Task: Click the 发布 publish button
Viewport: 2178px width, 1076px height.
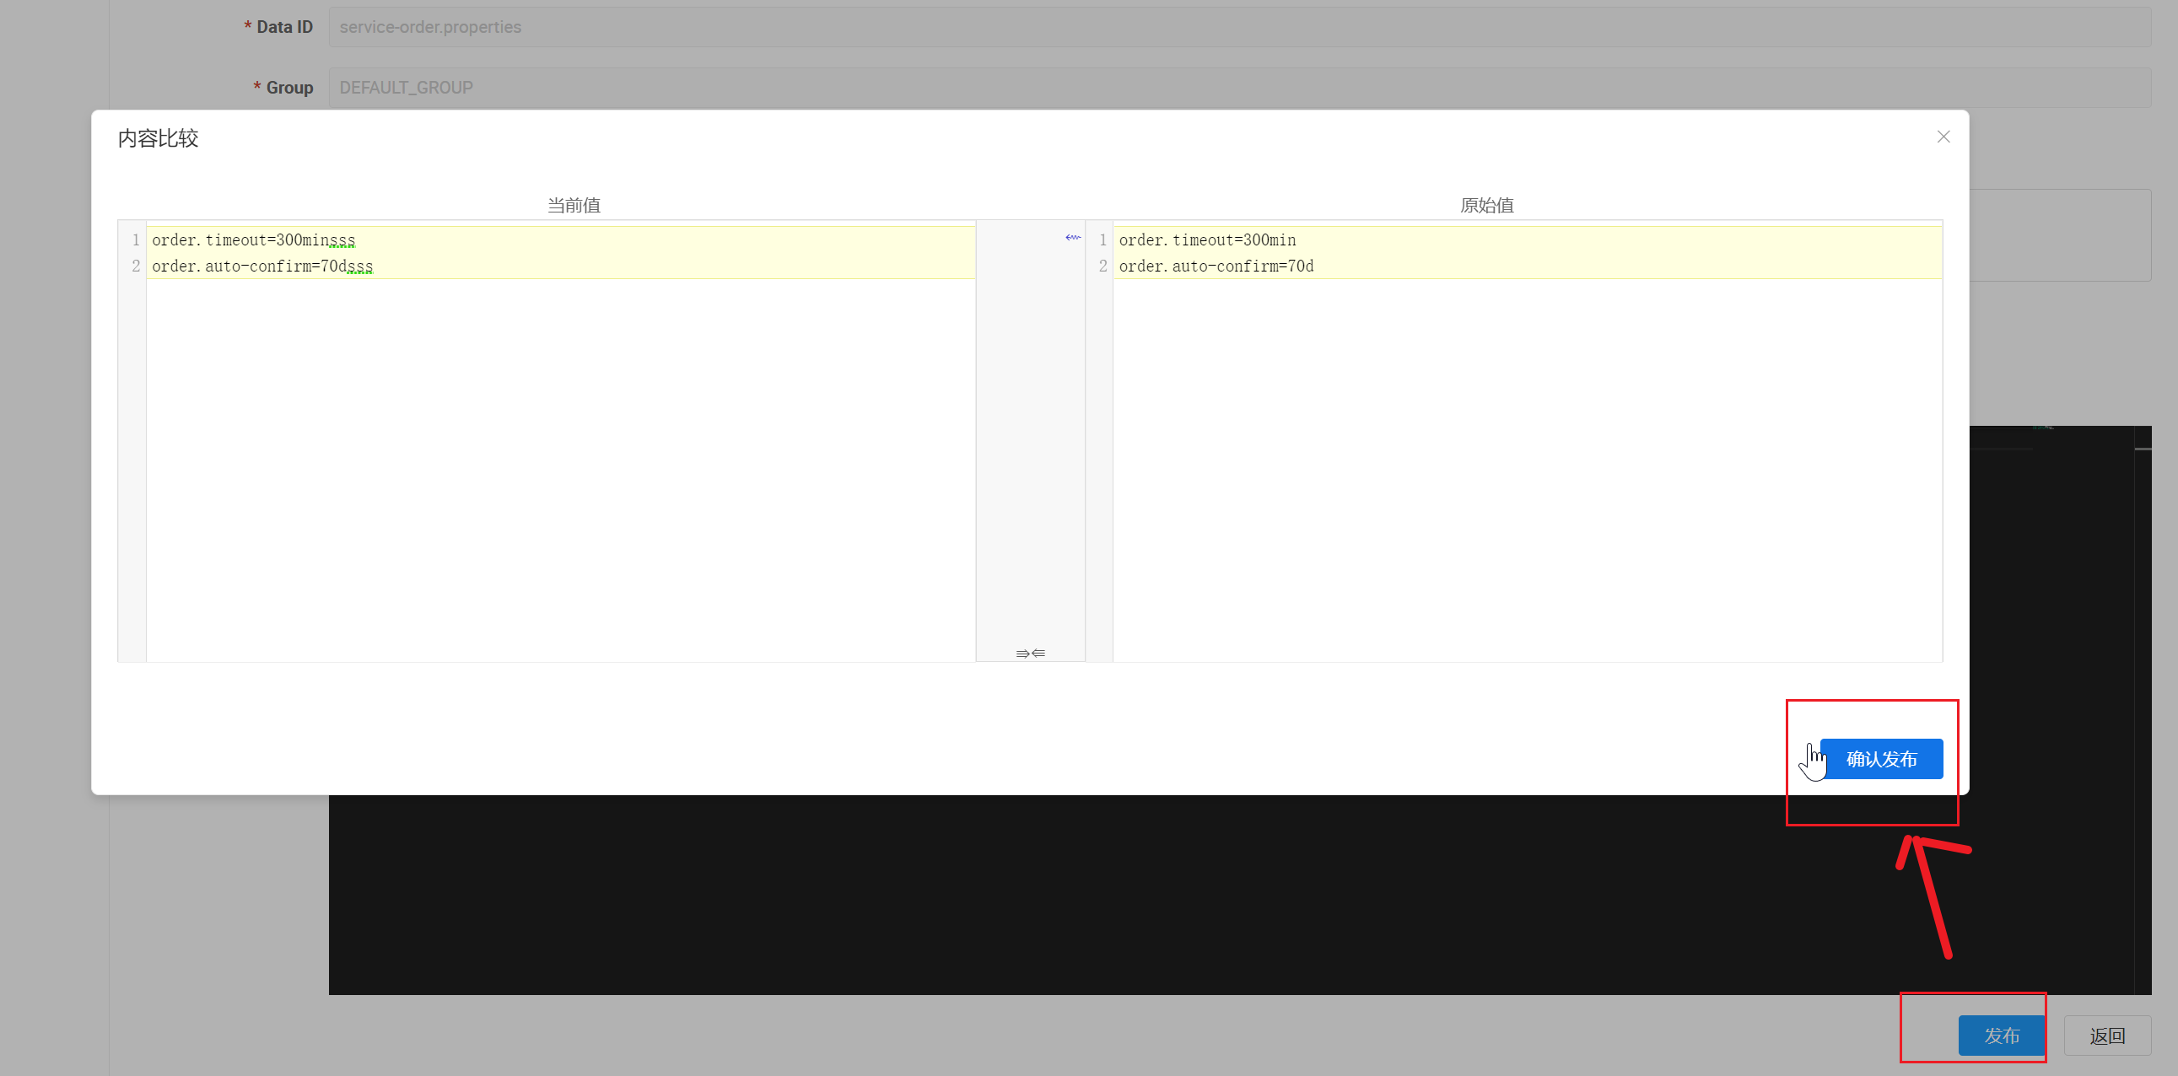Action: 2002,1035
